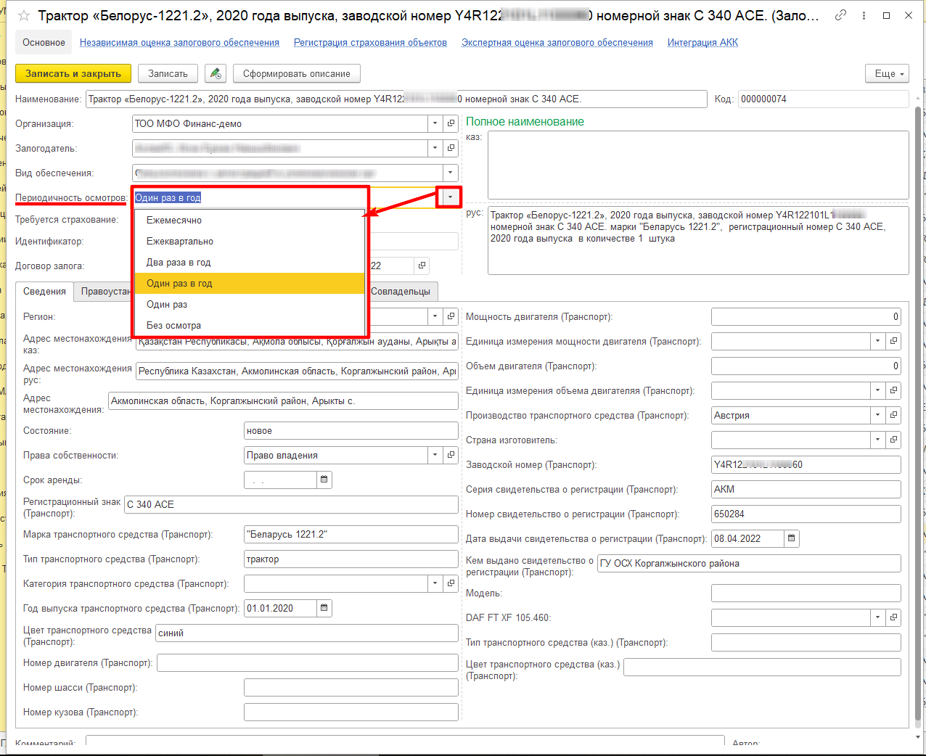Click the Тип транспортного средства field трактор
Screen dimensions: 926x756
coord(351,559)
